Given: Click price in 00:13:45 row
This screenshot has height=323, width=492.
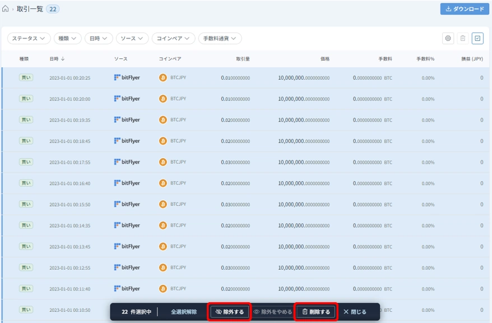Looking at the screenshot, I should tap(304, 247).
